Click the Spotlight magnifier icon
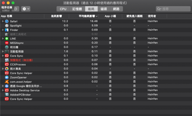 pos(7,26)
